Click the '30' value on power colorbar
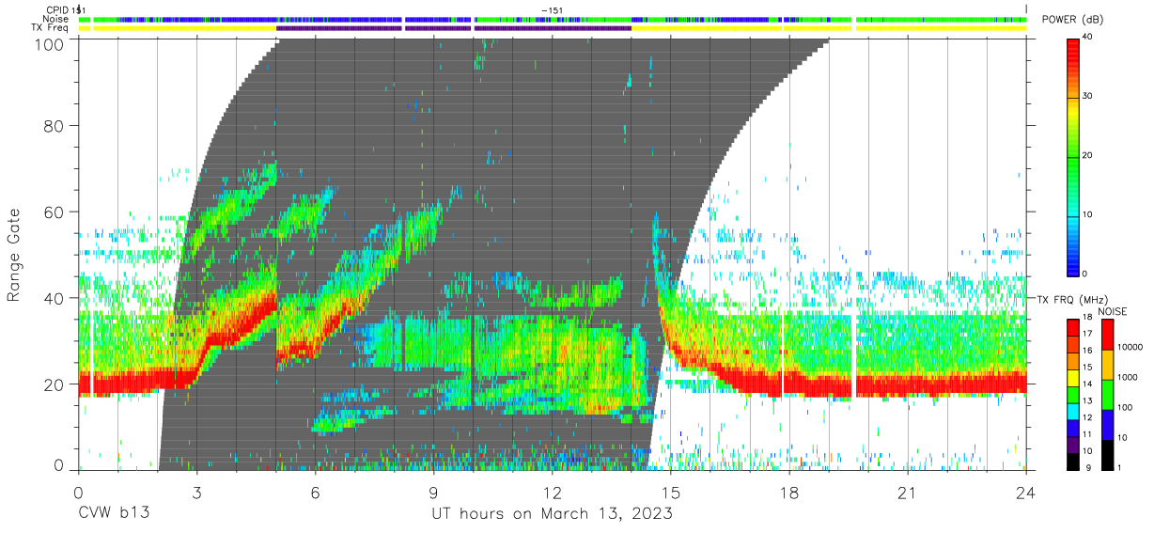Screen dimensions: 1154x533 pos(1088,97)
